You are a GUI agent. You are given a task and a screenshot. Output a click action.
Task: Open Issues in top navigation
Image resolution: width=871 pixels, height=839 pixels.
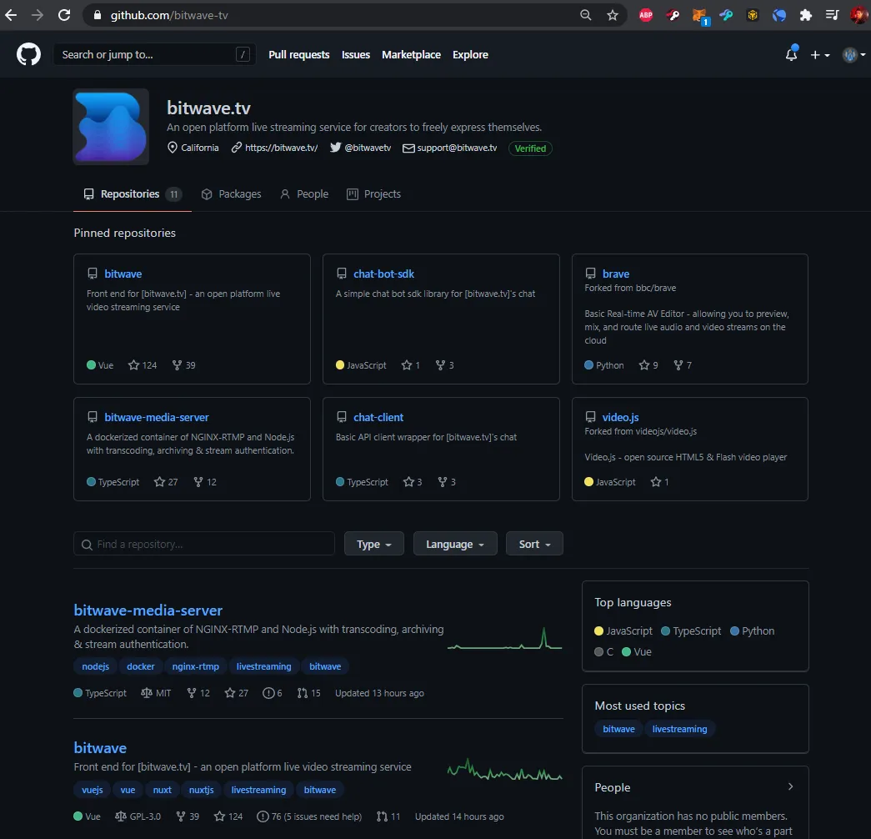(356, 54)
